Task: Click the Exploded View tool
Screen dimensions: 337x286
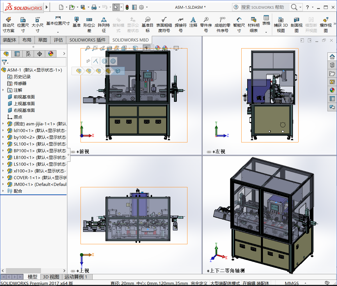Action: 326,24
